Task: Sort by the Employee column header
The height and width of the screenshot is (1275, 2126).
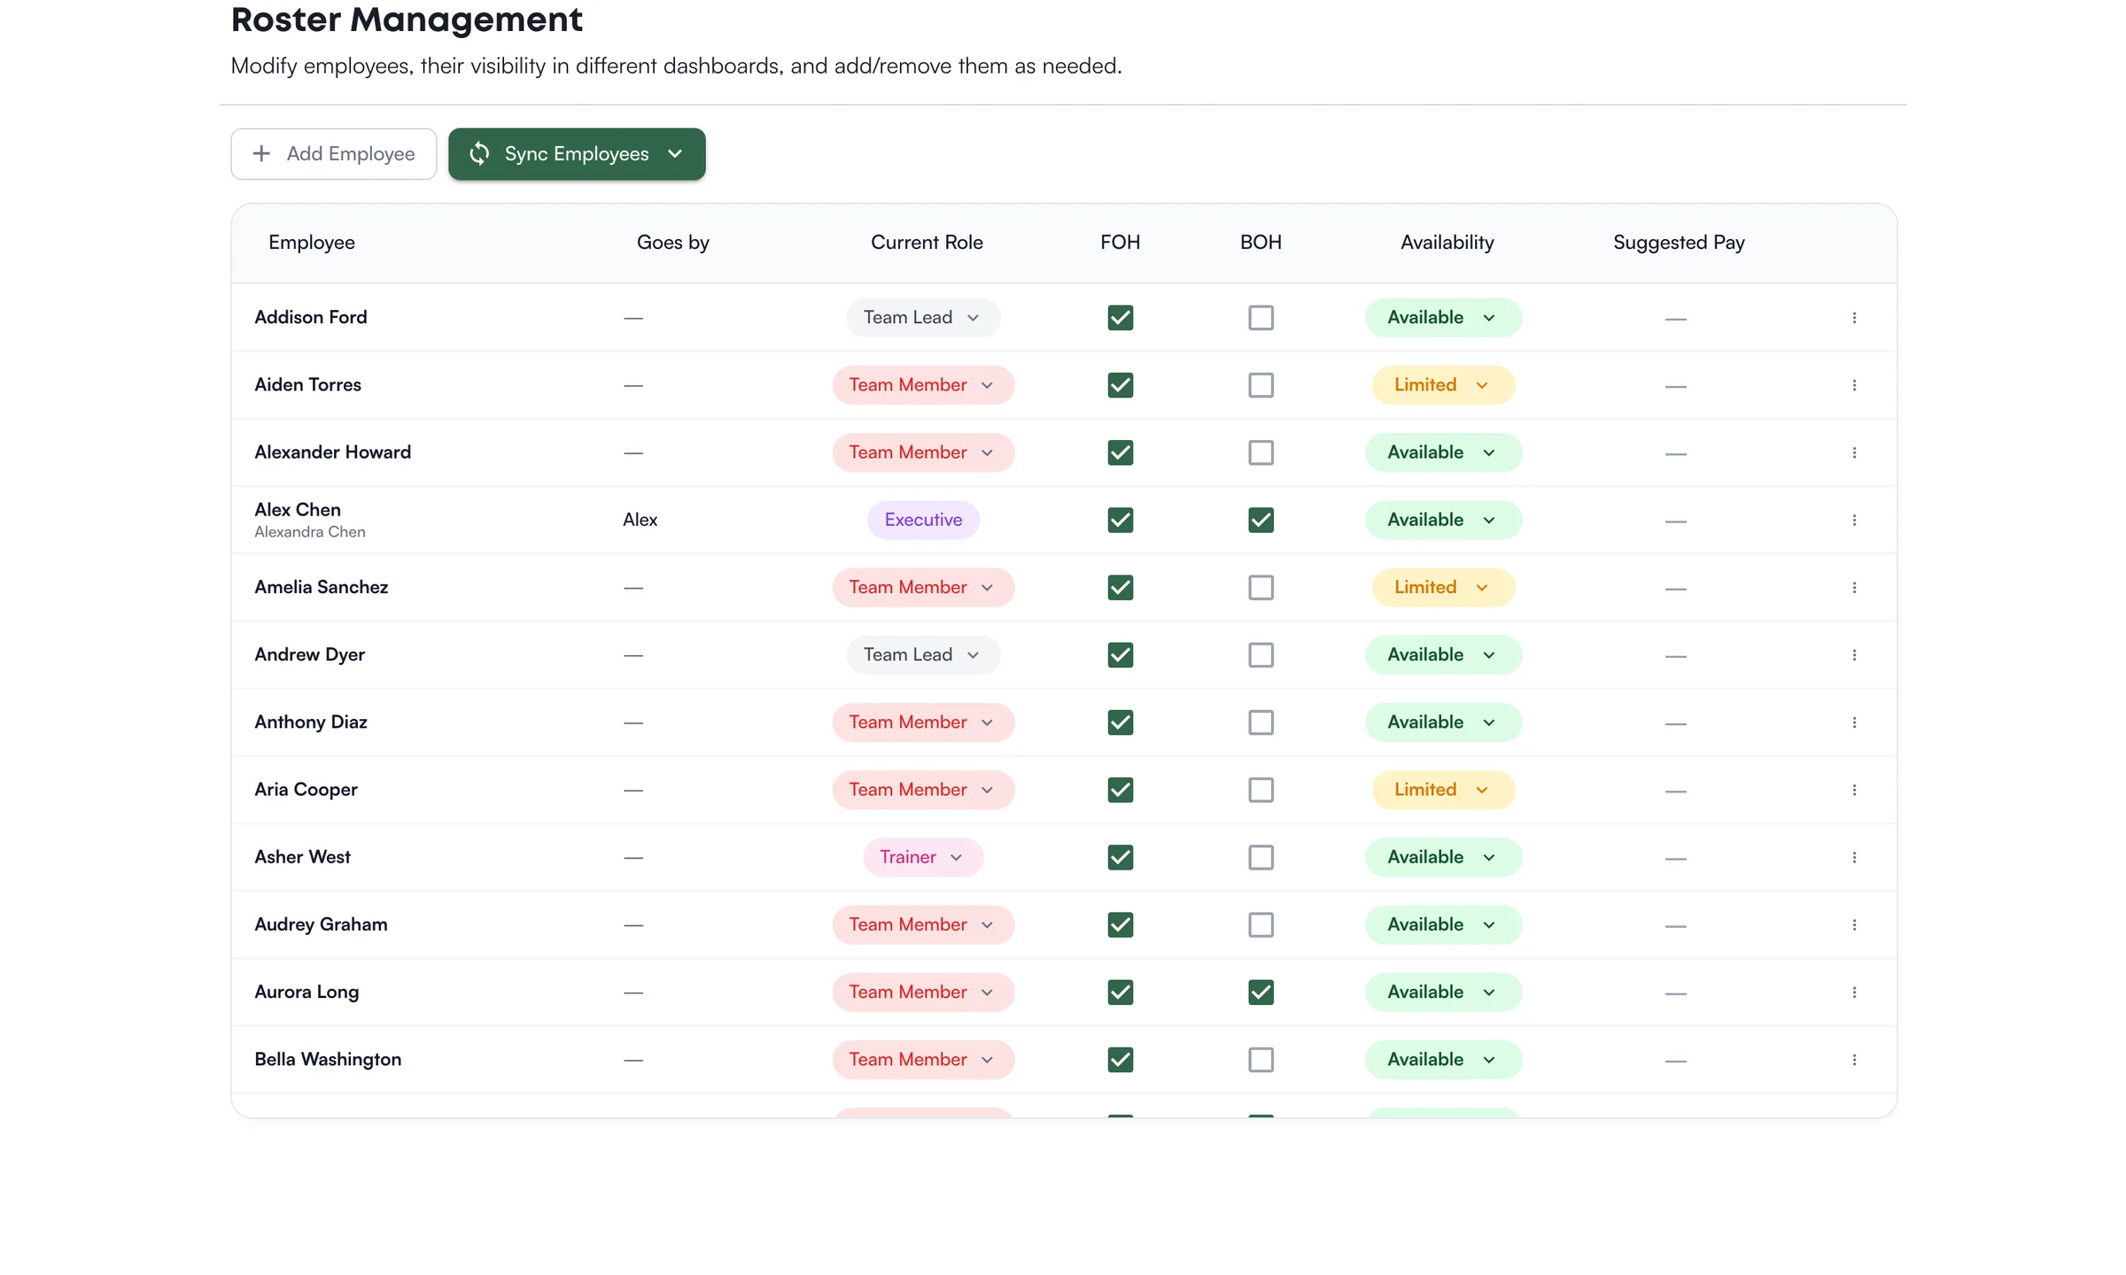Action: pyautogui.click(x=312, y=243)
